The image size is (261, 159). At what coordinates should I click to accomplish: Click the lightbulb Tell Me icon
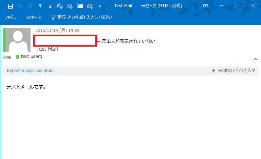(53, 17)
